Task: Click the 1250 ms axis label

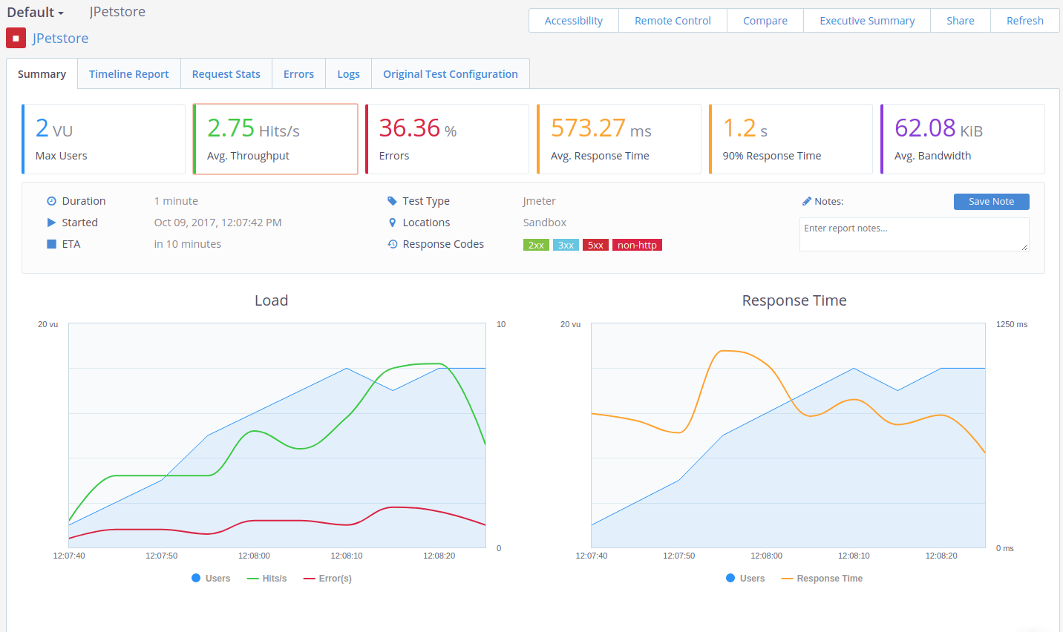Action: [1012, 324]
